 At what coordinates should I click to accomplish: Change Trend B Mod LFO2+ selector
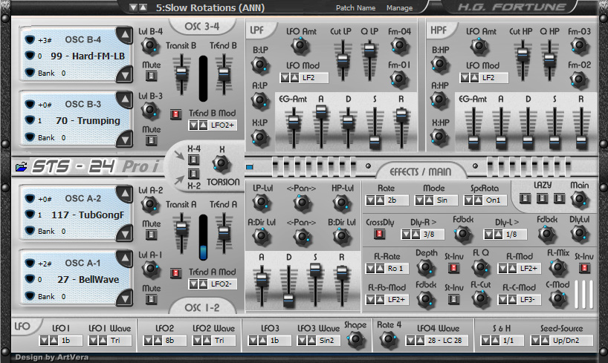point(213,125)
